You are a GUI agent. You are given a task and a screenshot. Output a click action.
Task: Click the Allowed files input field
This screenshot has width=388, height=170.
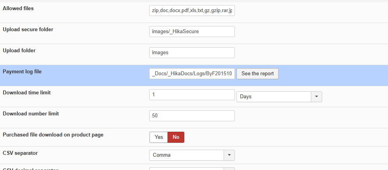click(192, 11)
